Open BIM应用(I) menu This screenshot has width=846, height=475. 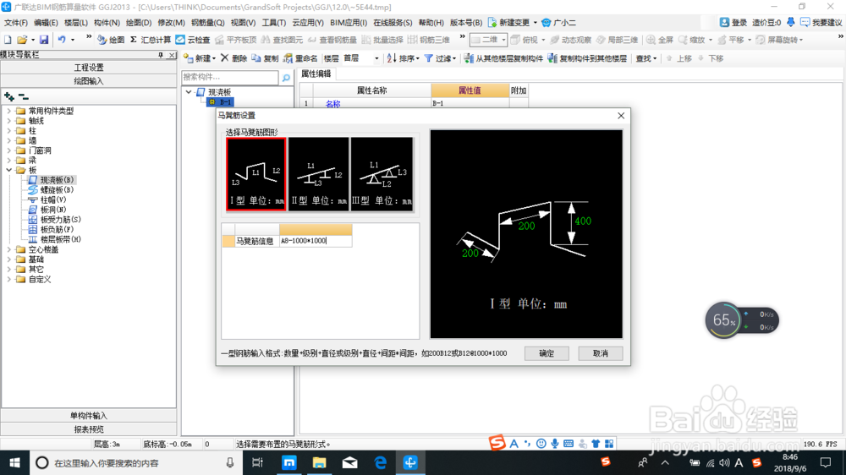[x=348, y=23]
